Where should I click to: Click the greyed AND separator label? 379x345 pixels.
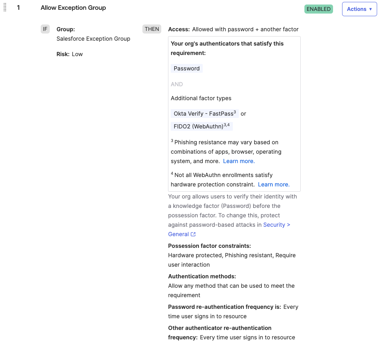click(177, 84)
